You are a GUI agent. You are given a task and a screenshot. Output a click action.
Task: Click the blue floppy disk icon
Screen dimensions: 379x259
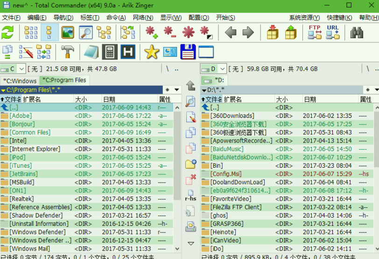(188, 52)
